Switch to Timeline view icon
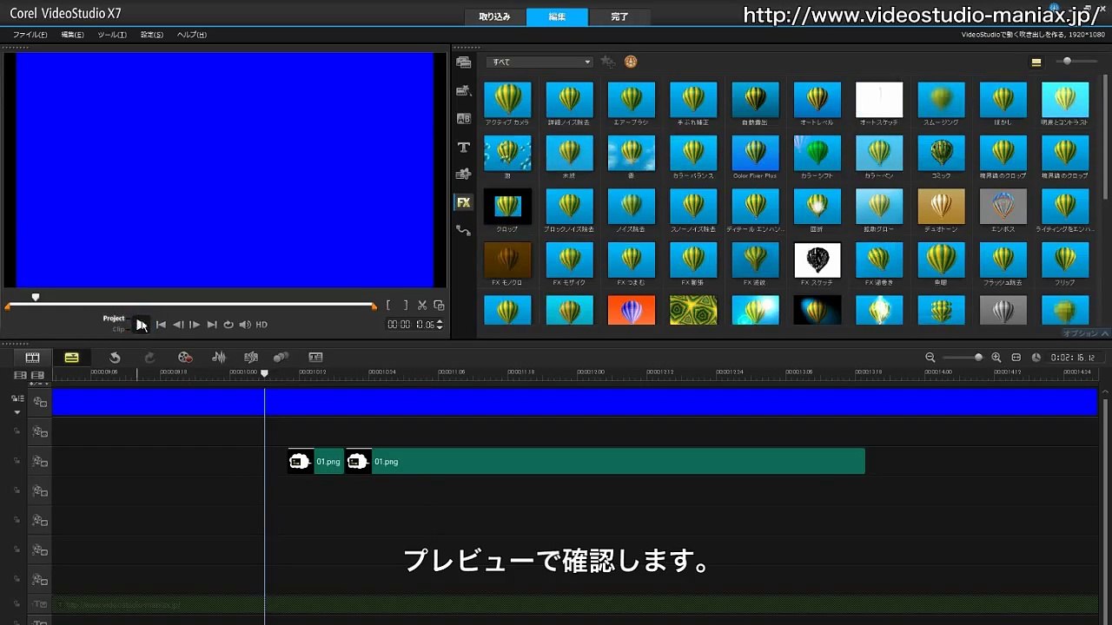This screenshot has width=1112, height=625. 71,358
